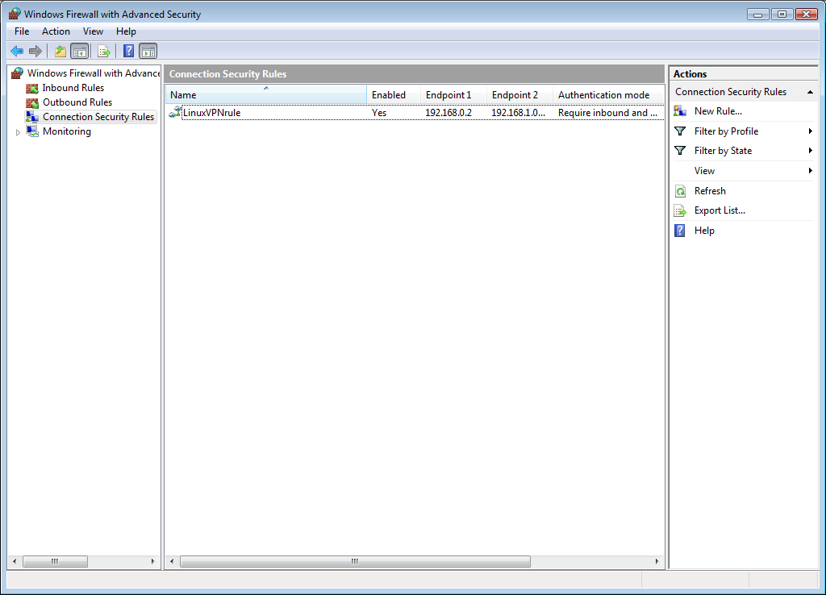Image resolution: width=826 pixels, height=595 pixels.
Task: Click the Enabled value Yes
Action: tap(379, 113)
